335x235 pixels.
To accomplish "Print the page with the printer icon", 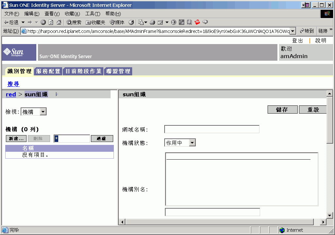I will click(x=152, y=22).
